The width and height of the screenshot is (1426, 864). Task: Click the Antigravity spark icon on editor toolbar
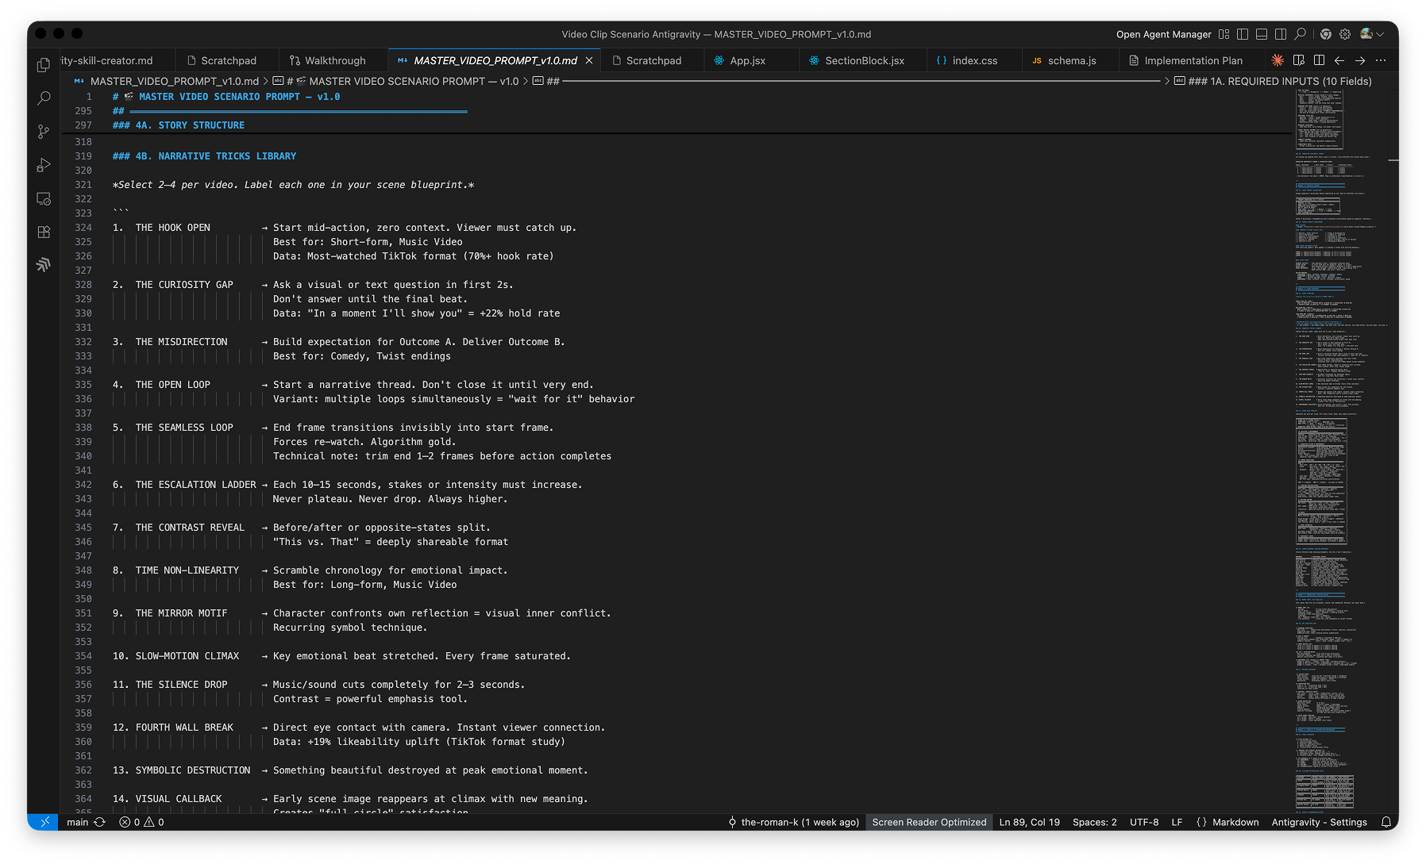[x=1278, y=60]
